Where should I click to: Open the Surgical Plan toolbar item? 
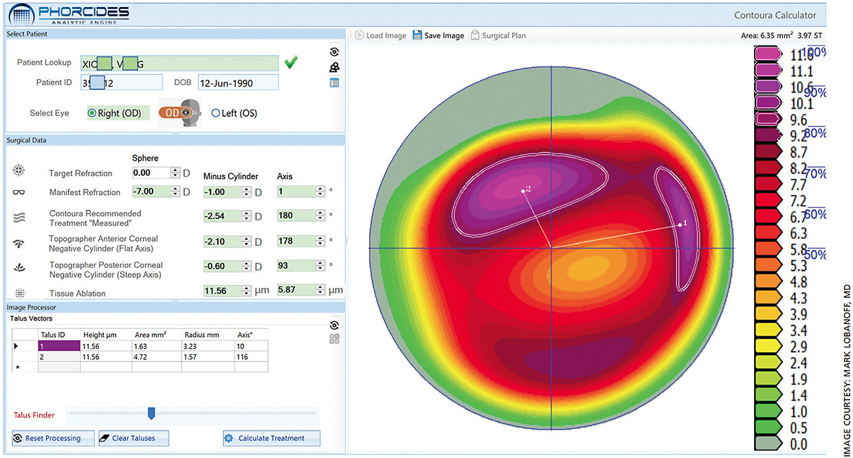click(498, 35)
